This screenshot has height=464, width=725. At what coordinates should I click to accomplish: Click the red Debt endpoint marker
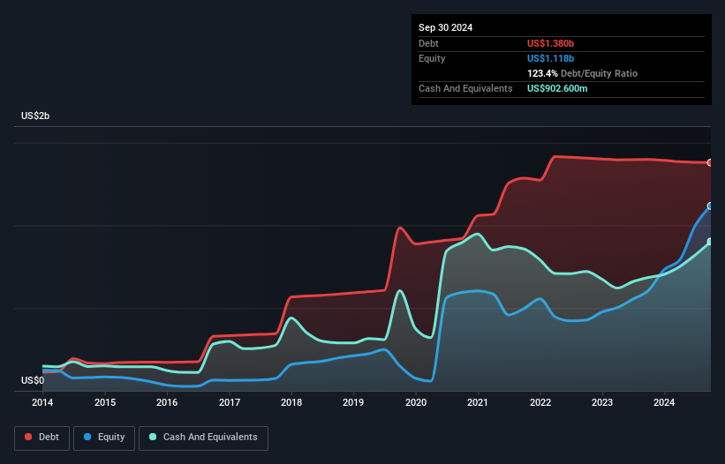pyautogui.click(x=710, y=162)
